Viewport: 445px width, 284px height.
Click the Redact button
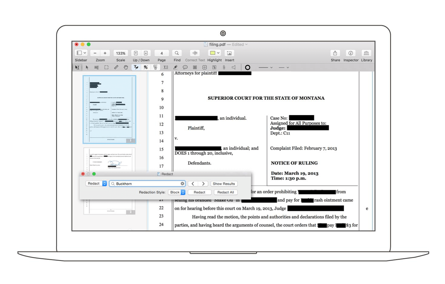tap(199, 192)
